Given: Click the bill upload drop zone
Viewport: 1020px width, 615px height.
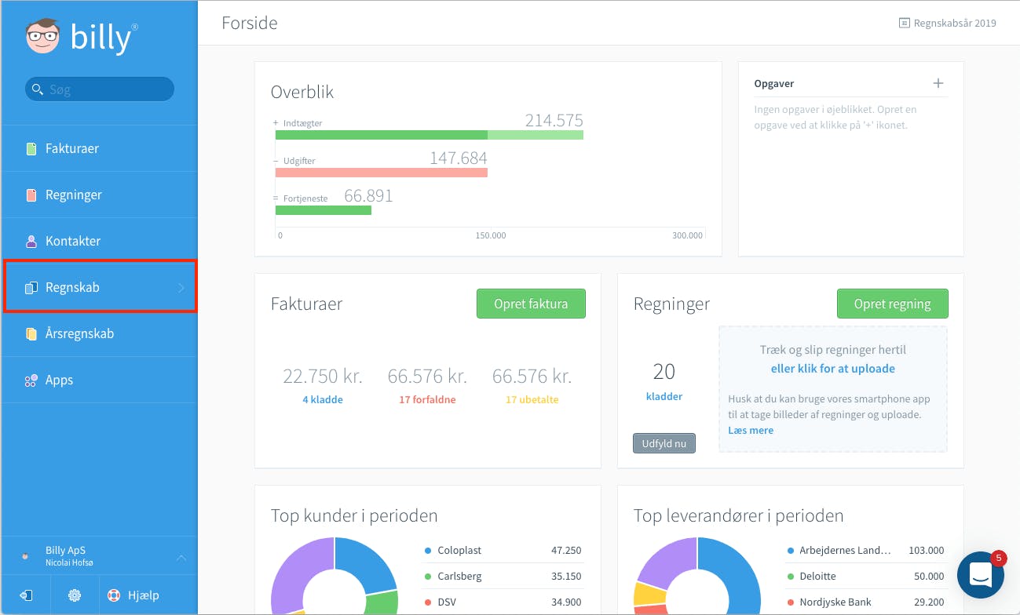Looking at the screenshot, I should point(833,389).
